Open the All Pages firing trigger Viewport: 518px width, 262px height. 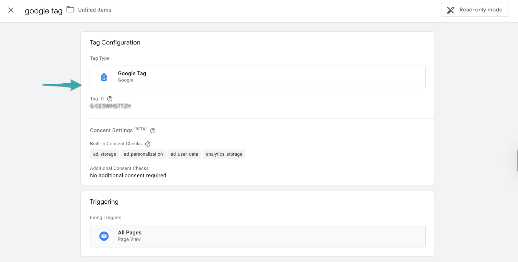pos(257,236)
